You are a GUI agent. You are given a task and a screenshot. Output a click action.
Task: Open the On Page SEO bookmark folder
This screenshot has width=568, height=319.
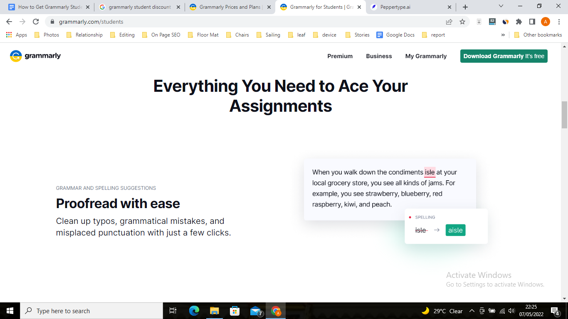coord(161,35)
